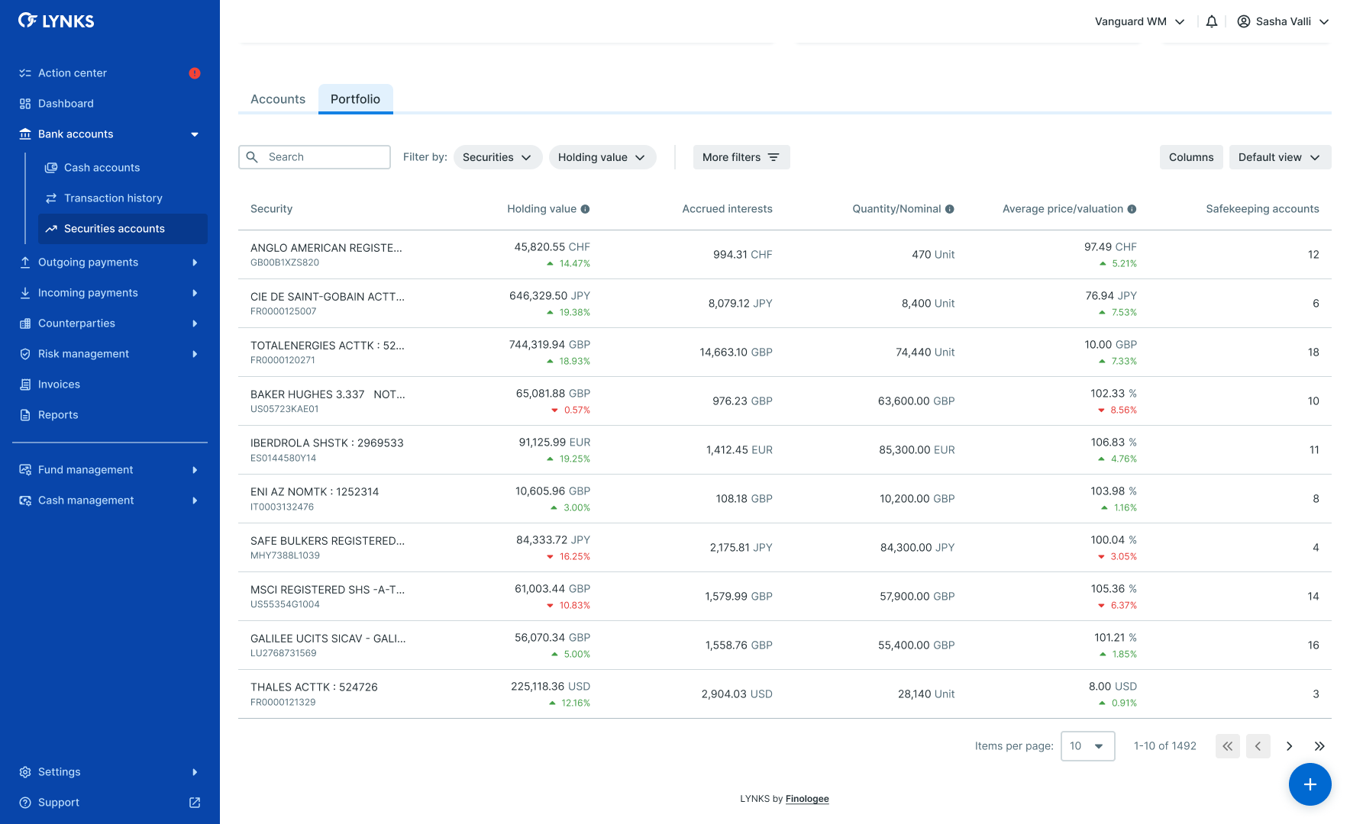
Task: Click the Cash management icon
Action: pyautogui.click(x=25, y=501)
